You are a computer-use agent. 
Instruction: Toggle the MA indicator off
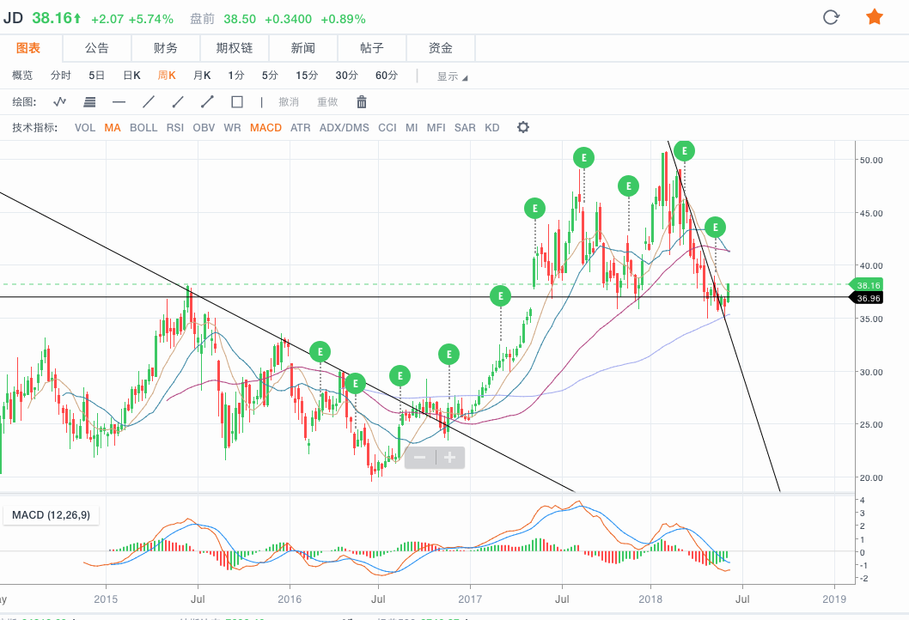[113, 128]
